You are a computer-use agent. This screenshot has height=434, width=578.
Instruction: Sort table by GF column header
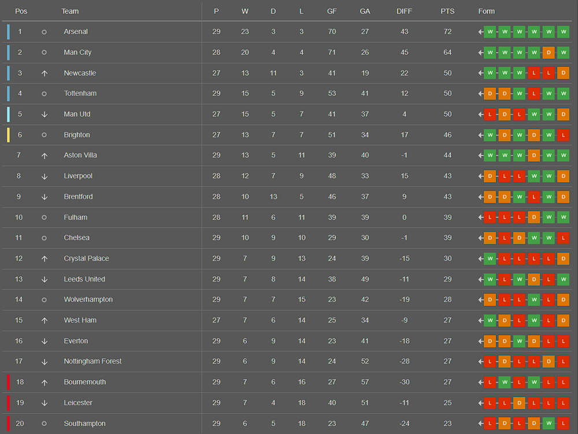332,12
